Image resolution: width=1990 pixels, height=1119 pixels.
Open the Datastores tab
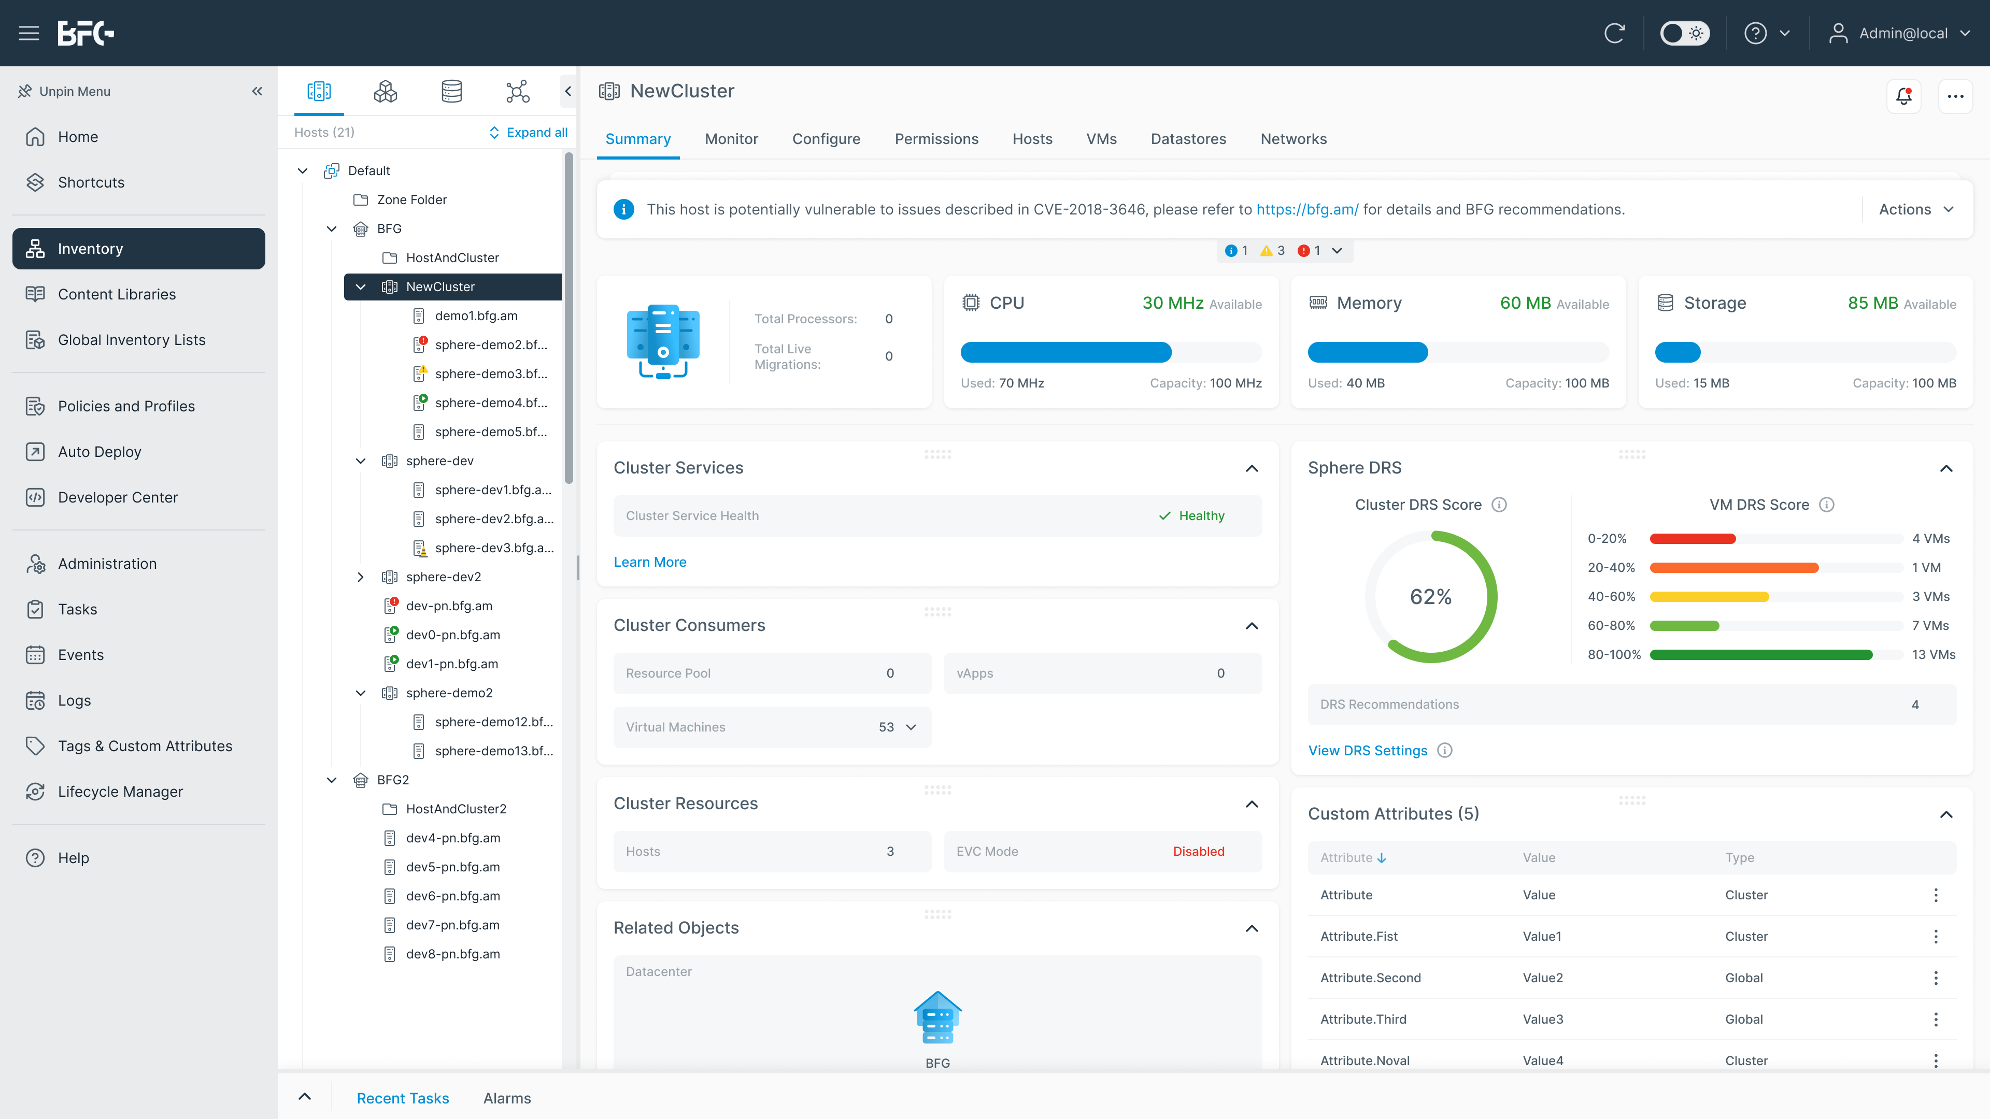pyautogui.click(x=1188, y=139)
